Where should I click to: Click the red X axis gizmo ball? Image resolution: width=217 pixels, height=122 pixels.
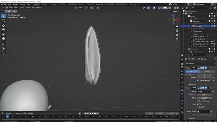(177, 20)
